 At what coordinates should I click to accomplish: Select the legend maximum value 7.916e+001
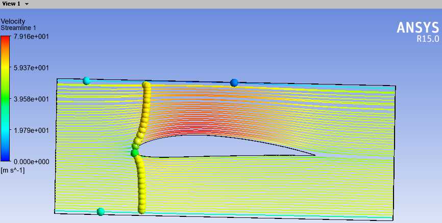pos(31,37)
